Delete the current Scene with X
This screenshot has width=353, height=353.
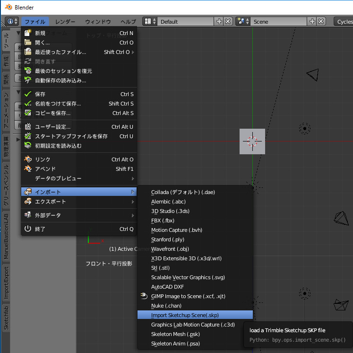321,21
